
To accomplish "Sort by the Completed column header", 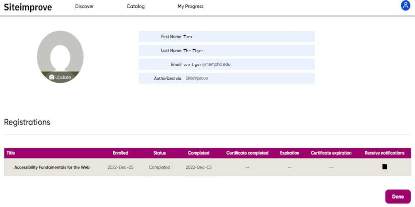I will 198,153.
